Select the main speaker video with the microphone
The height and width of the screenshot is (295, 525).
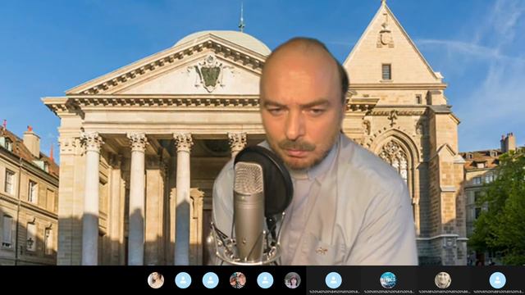262,133
